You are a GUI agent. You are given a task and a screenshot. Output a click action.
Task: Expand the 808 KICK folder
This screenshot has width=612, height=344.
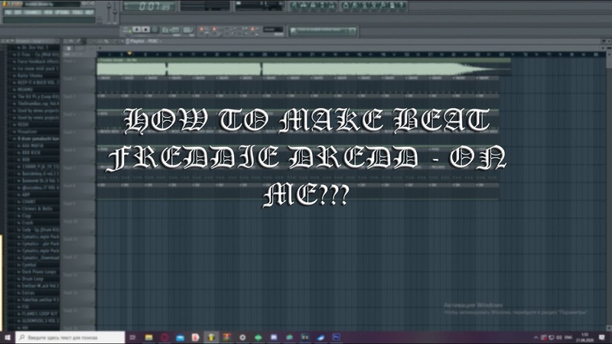(29, 153)
